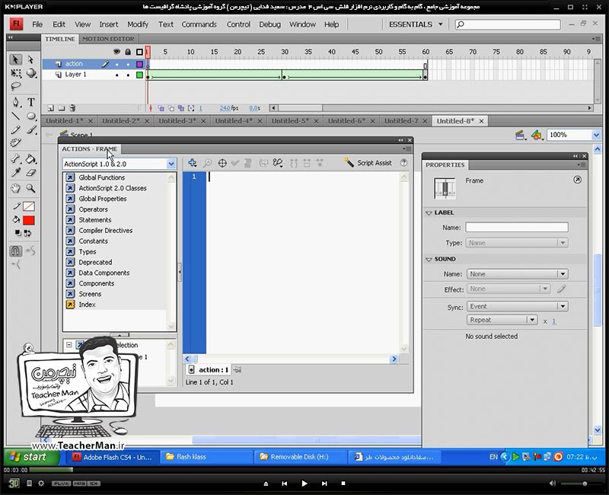Click Add new item to script button
Screen dimensions: 609x495
[x=193, y=163]
